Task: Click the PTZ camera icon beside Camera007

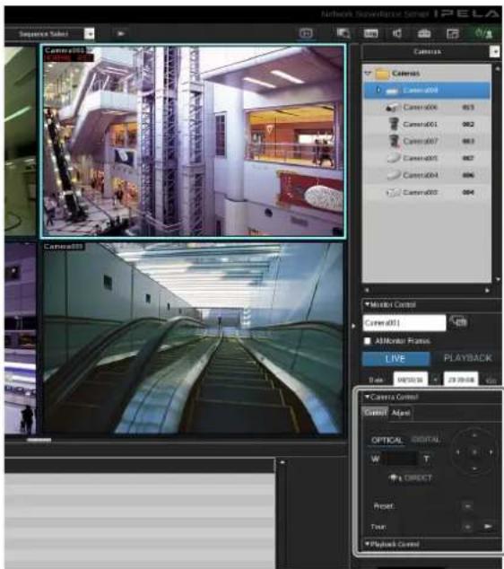Action: pyautogui.click(x=394, y=141)
